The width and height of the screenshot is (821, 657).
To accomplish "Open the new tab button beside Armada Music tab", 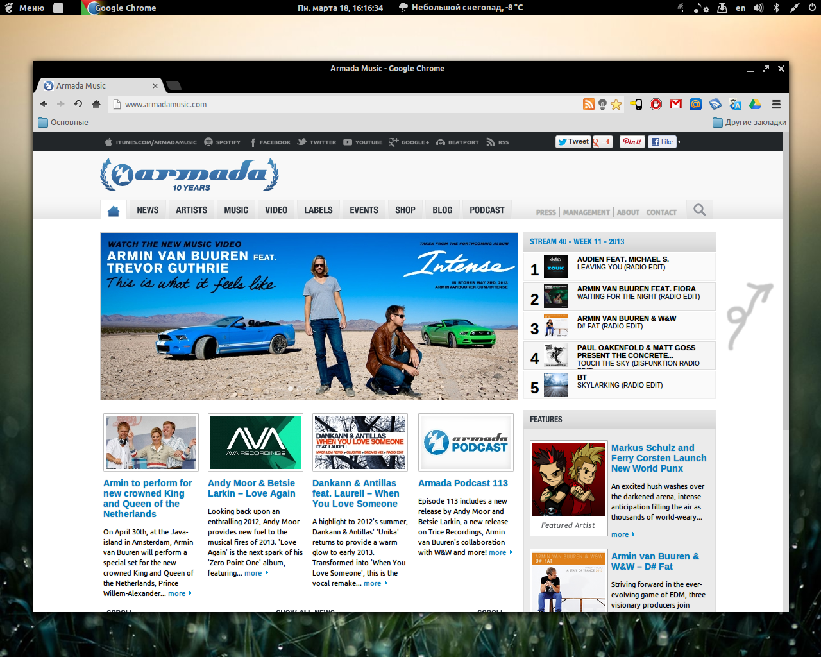I will click(174, 85).
